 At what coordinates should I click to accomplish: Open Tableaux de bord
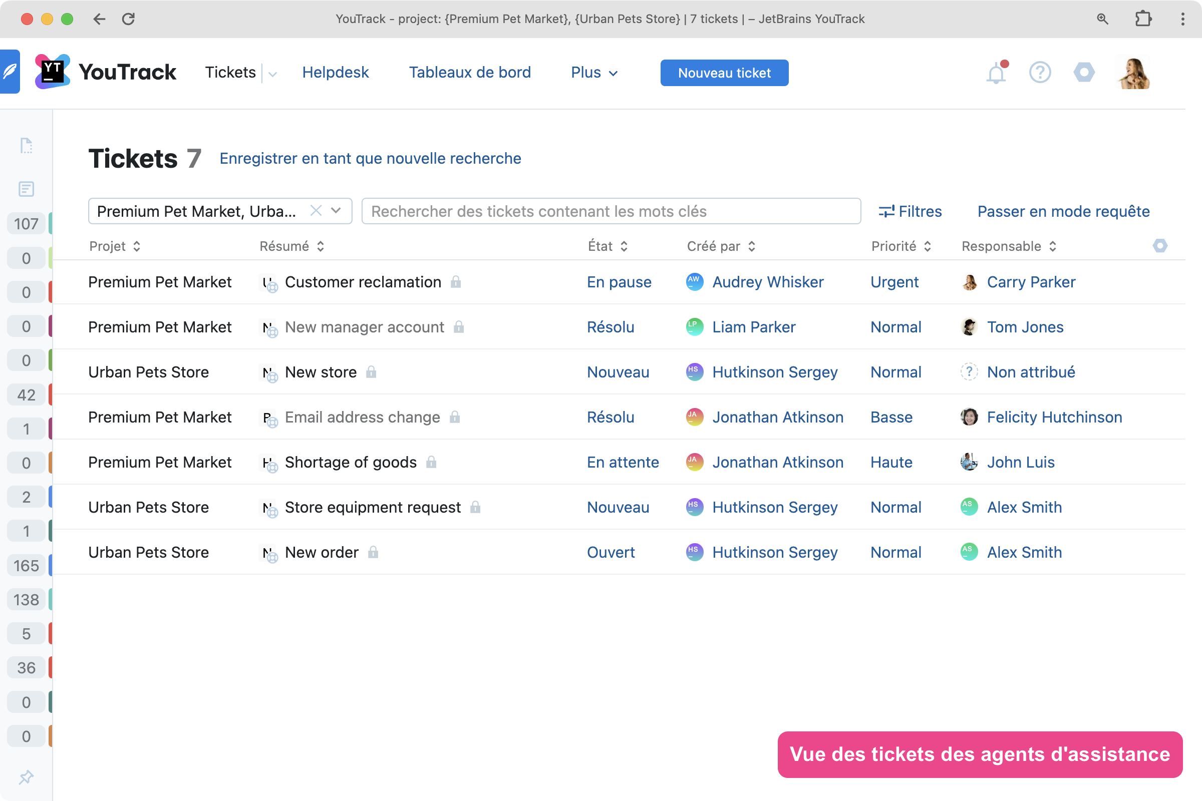click(x=469, y=73)
